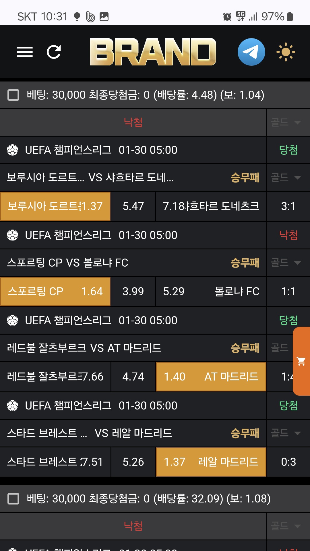
Task: Tap 승무패 label on 레드불 잘츠부르크 match
Action: click(245, 348)
